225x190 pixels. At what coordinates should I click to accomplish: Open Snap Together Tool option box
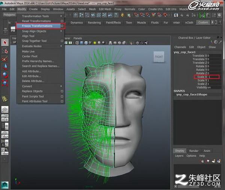click(x=62, y=41)
